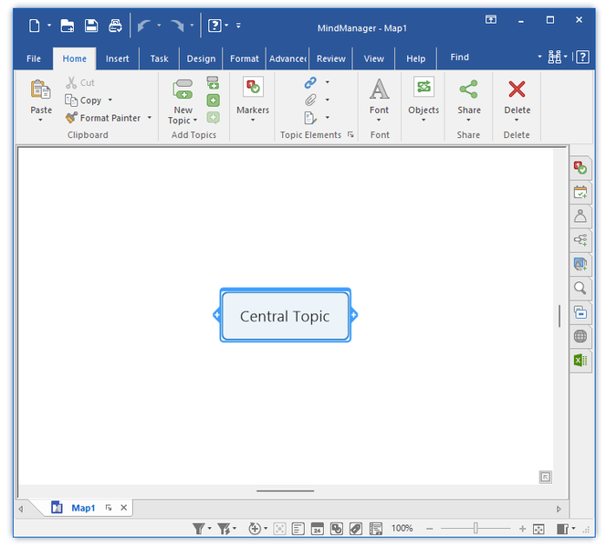This screenshot has width=606, height=548.
Task: Open the Map Index markers side panel
Action: [x=580, y=168]
